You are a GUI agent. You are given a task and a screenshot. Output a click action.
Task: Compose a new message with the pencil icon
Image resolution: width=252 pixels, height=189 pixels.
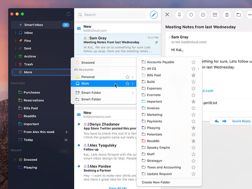154,14
